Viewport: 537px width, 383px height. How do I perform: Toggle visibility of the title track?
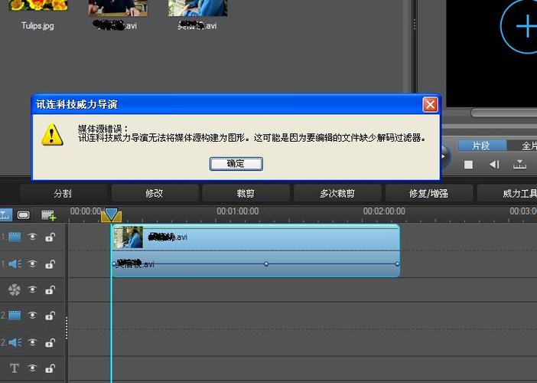[33, 368]
